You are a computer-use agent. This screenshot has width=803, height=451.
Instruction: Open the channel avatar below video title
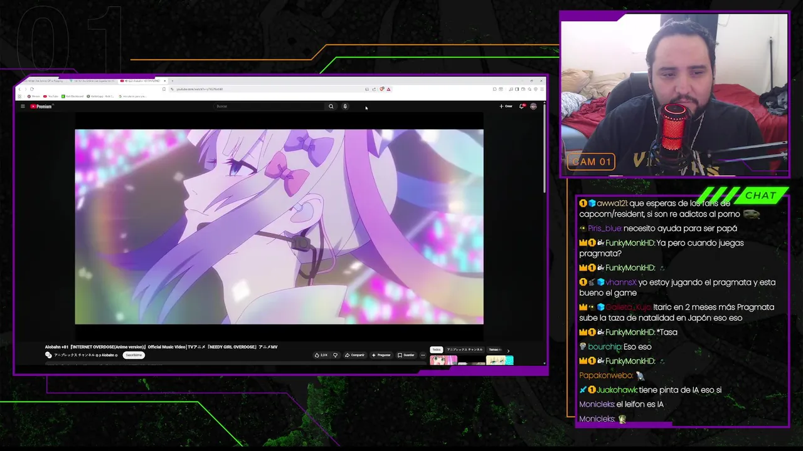48,355
